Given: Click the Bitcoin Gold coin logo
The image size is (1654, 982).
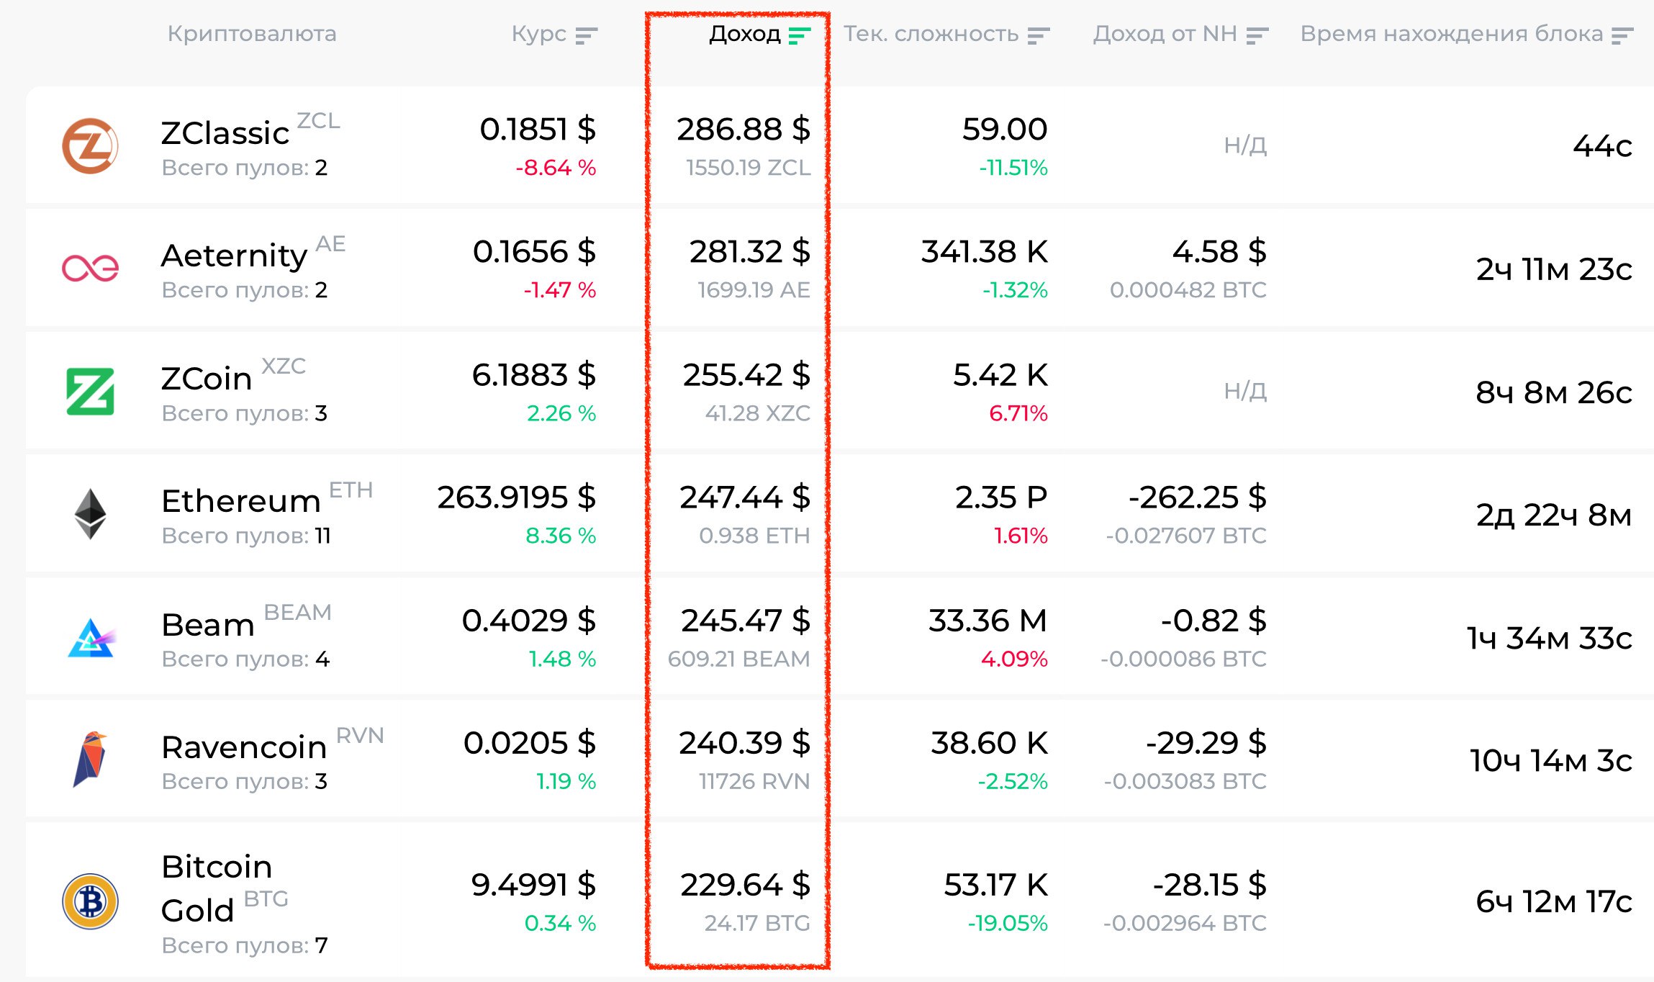Looking at the screenshot, I should pyautogui.click(x=90, y=901).
